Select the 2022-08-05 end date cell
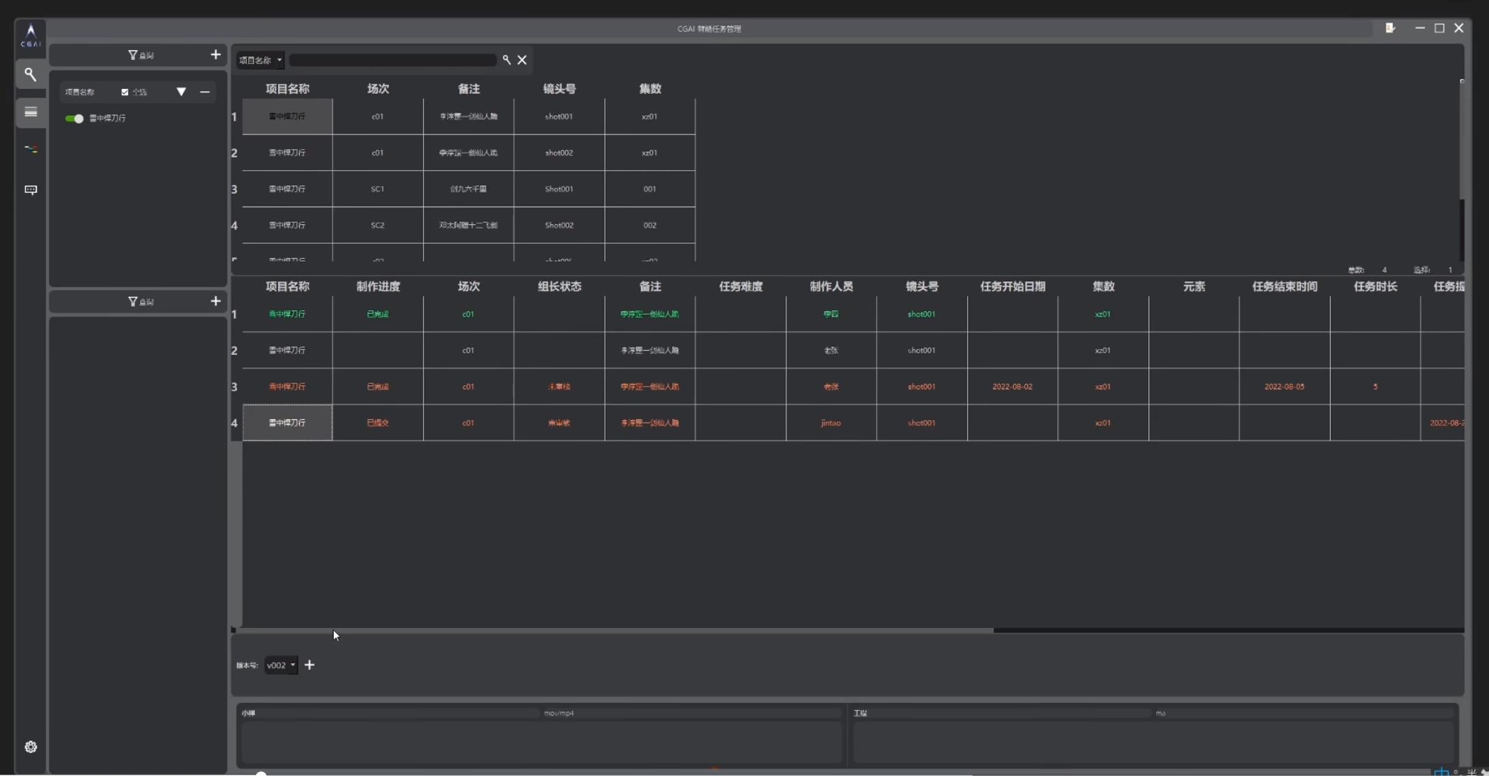 1284,387
